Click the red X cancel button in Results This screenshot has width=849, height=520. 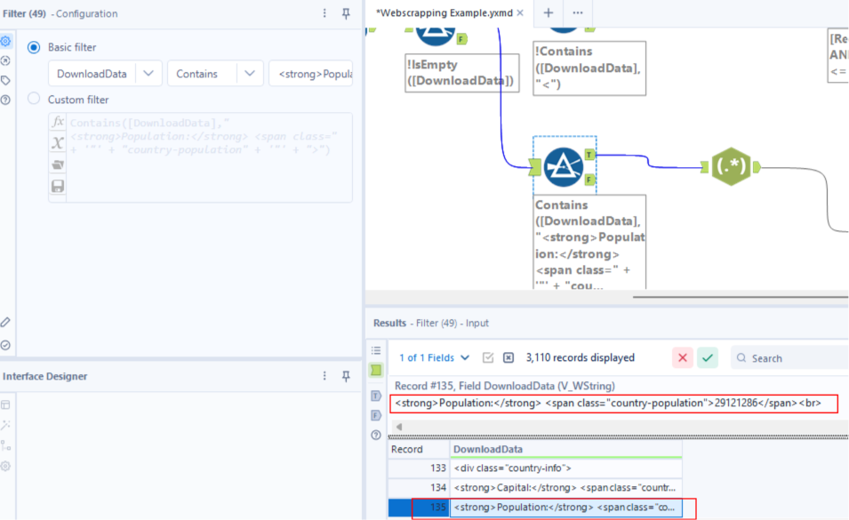[x=682, y=357]
